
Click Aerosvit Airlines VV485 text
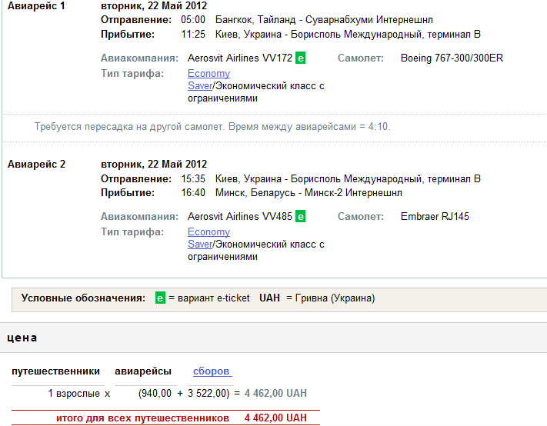pyautogui.click(x=240, y=217)
